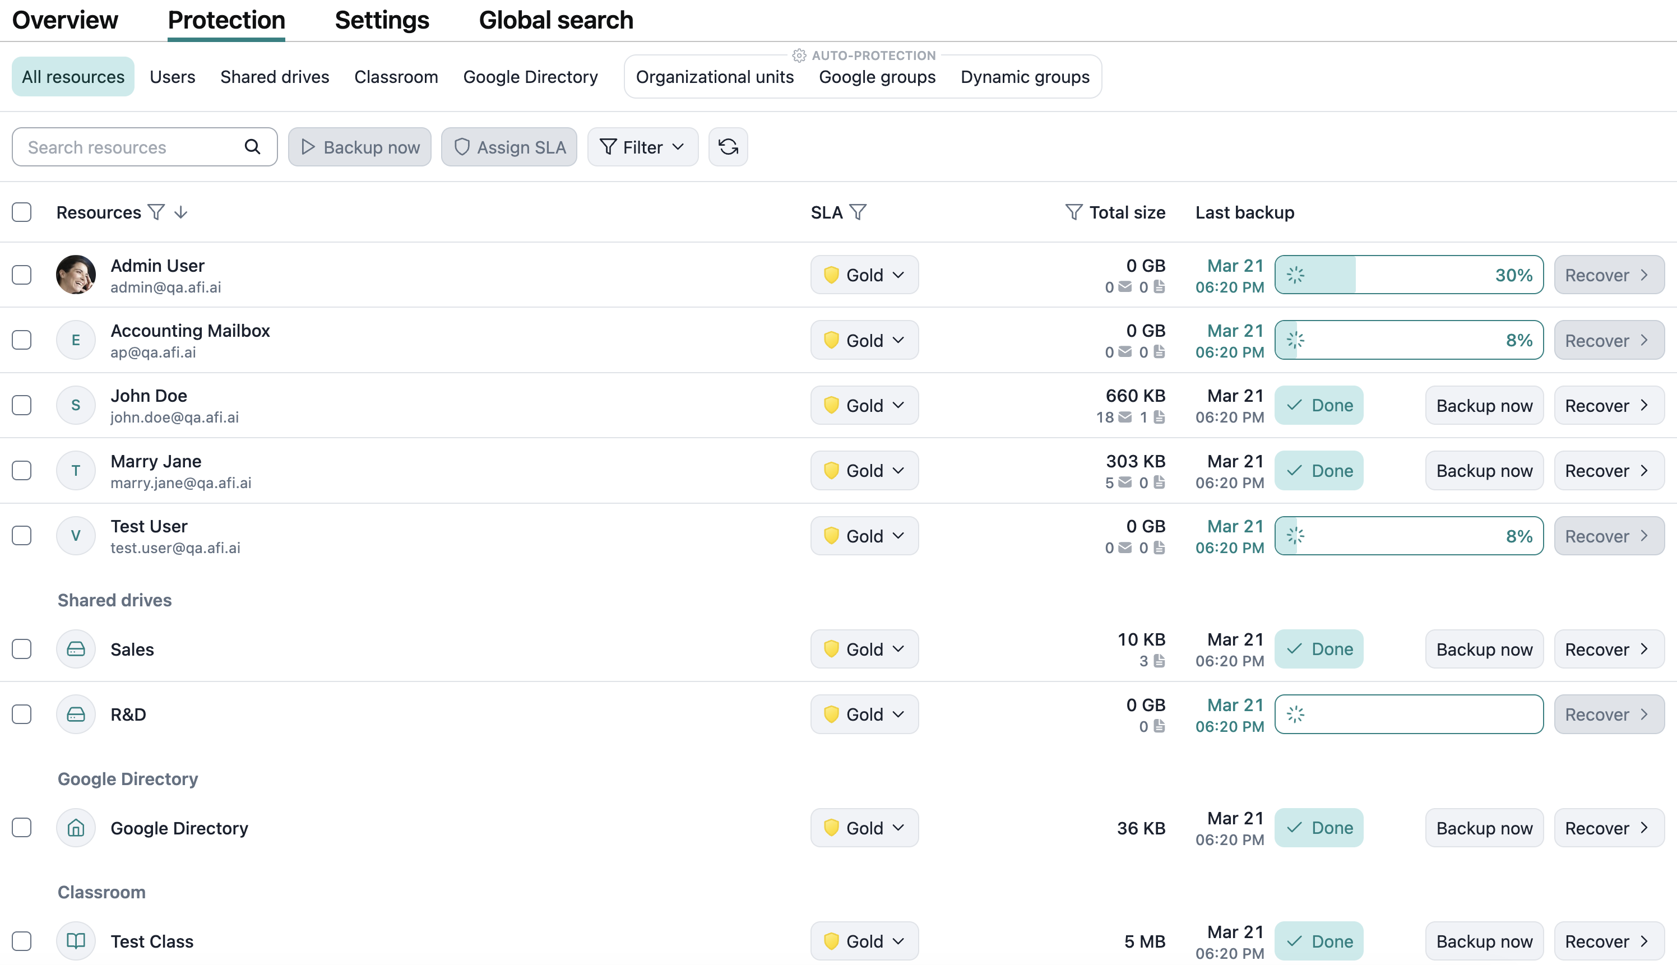Click the refresh list icon

coord(728,146)
